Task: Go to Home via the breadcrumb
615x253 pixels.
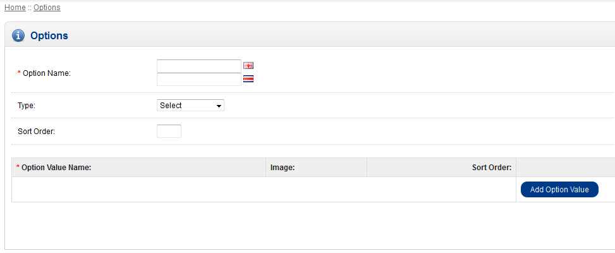Action: tap(15, 8)
